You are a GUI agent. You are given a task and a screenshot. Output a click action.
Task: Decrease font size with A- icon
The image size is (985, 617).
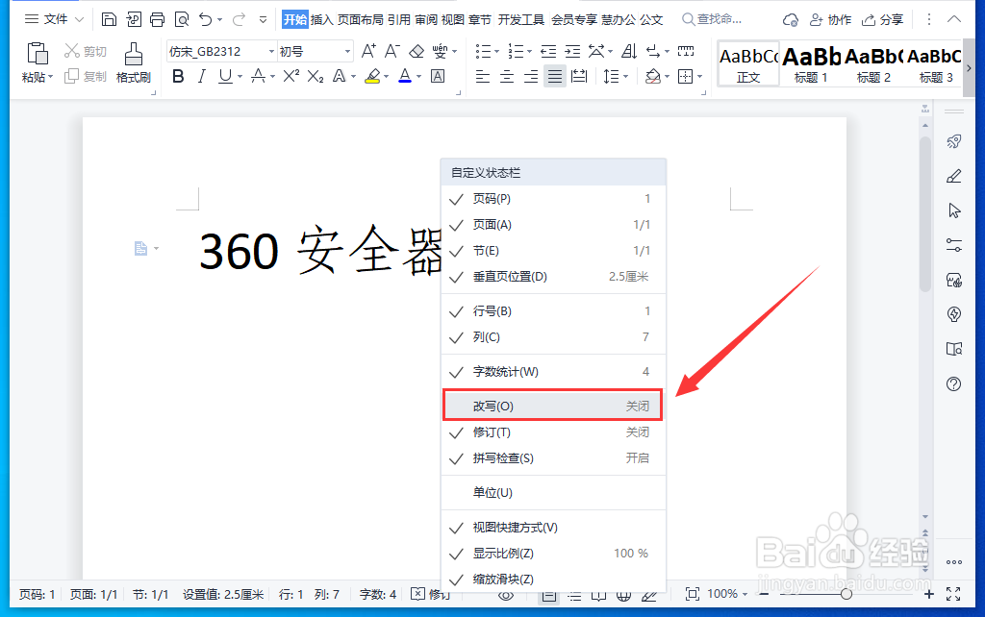tap(392, 51)
